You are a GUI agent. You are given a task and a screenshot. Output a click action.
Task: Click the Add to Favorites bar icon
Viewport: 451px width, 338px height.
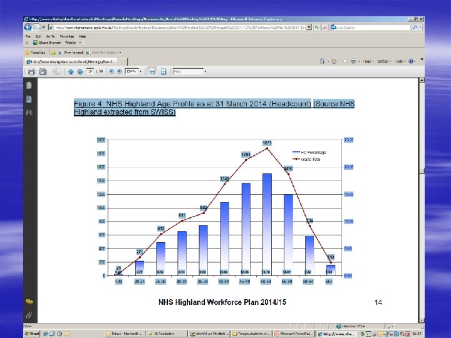53,53
